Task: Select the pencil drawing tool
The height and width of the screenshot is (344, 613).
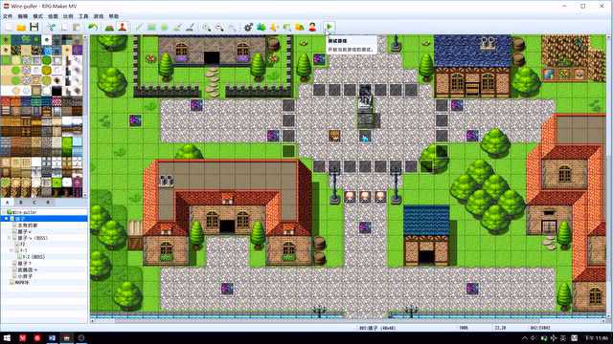Action: pyautogui.click(x=139, y=27)
